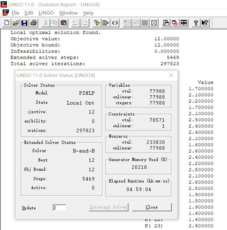Click the B-and-B solver value
Viewport: 227px width, 230px height.
84,151
